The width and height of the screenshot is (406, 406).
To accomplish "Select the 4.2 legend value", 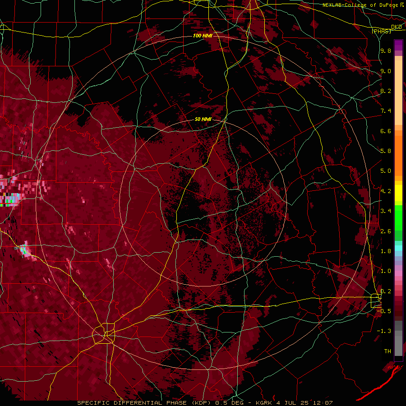I will pyautogui.click(x=386, y=191).
